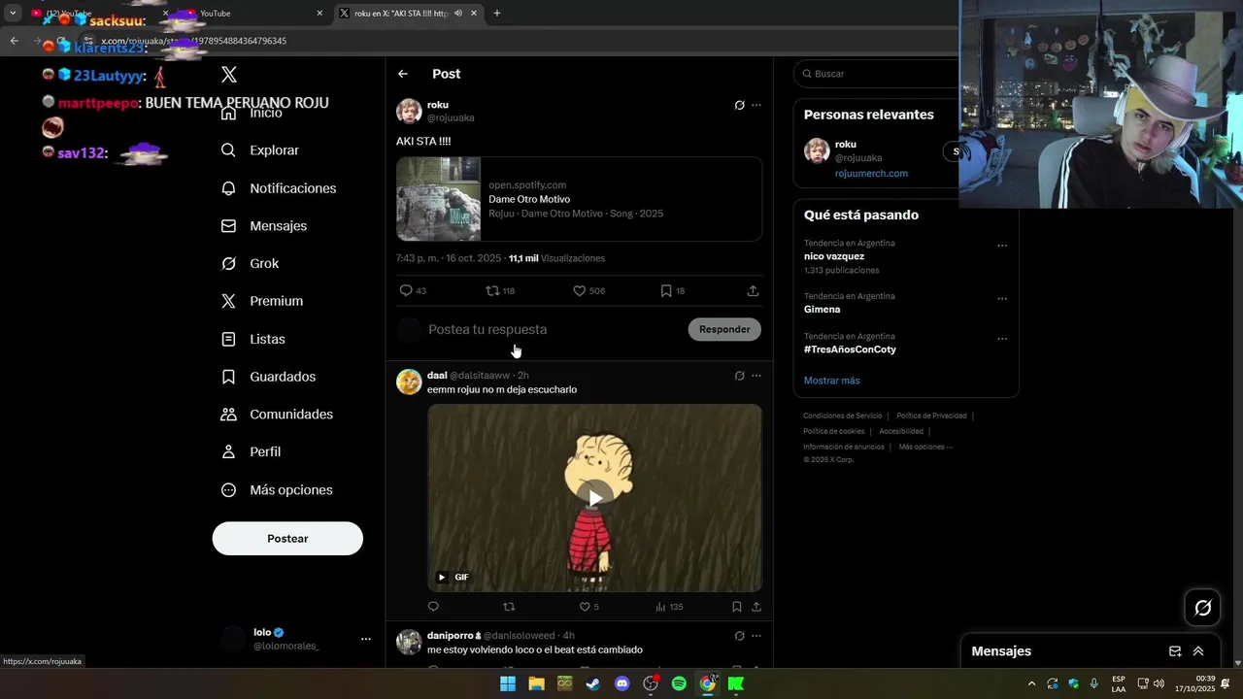Expand Más opciones in footer links
Screen dimensions: 1243x699
[925, 447]
